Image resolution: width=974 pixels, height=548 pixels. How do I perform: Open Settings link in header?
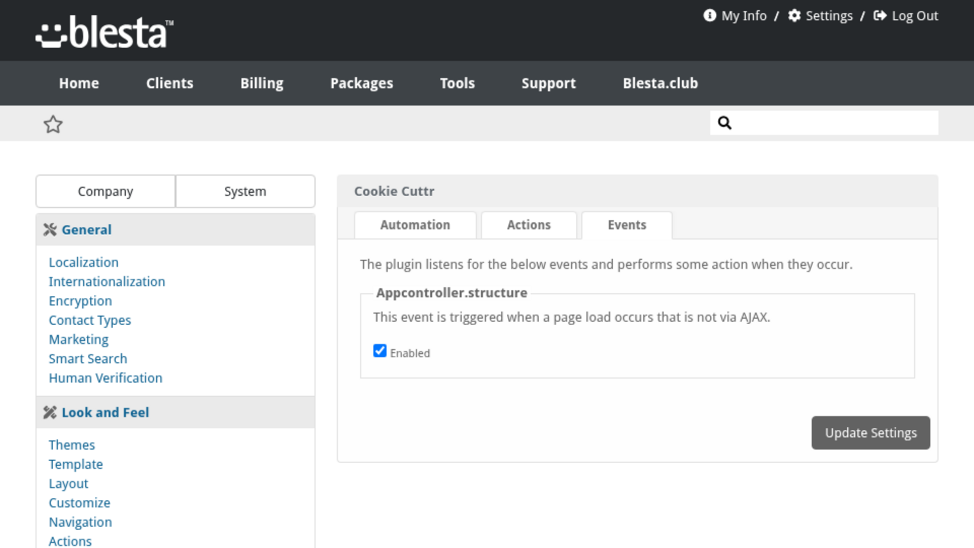[829, 16]
